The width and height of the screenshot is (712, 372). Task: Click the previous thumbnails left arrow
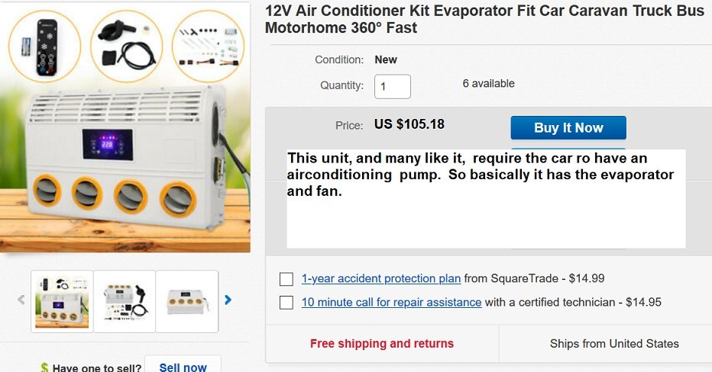point(21,300)
